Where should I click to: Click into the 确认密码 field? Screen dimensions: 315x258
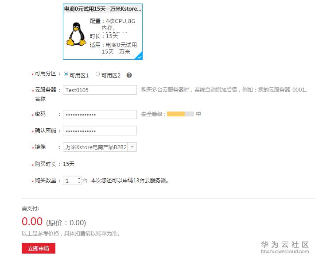coord(100,131)
